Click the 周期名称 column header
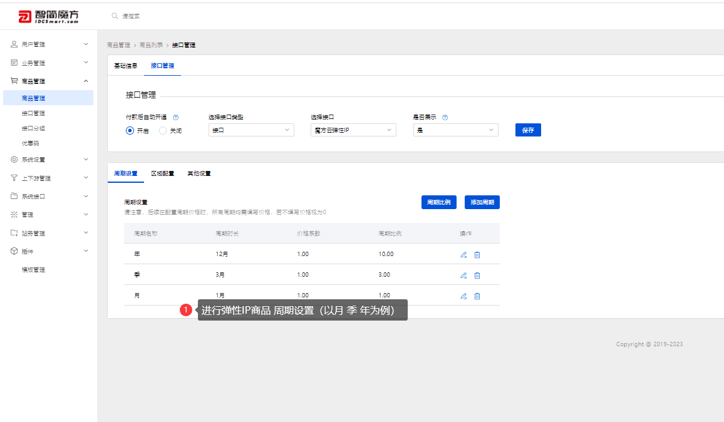Screen dimensions: 724x422 pyautogui.click(x=146, y=234)
